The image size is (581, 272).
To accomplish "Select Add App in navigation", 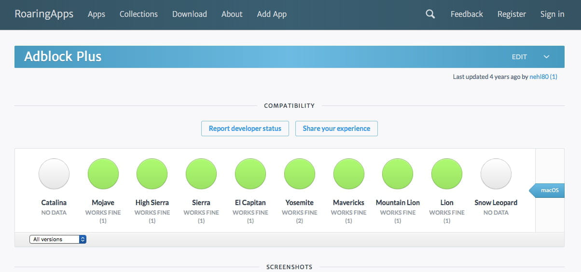I will (272, 14).
